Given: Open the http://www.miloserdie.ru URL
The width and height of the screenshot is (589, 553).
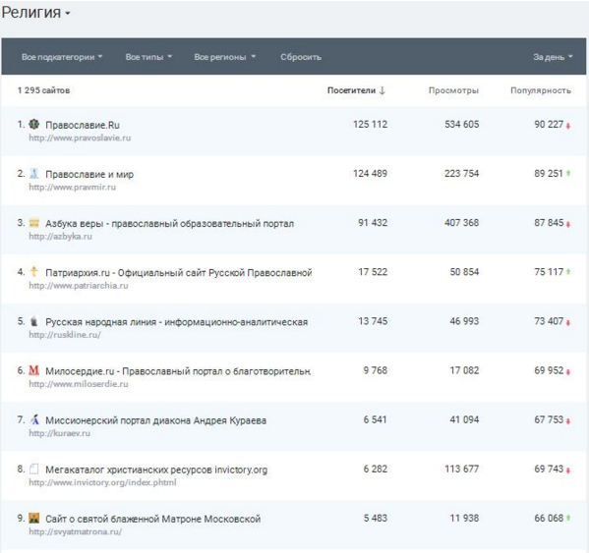Looking at the screenshot, I should click(79, 384).
